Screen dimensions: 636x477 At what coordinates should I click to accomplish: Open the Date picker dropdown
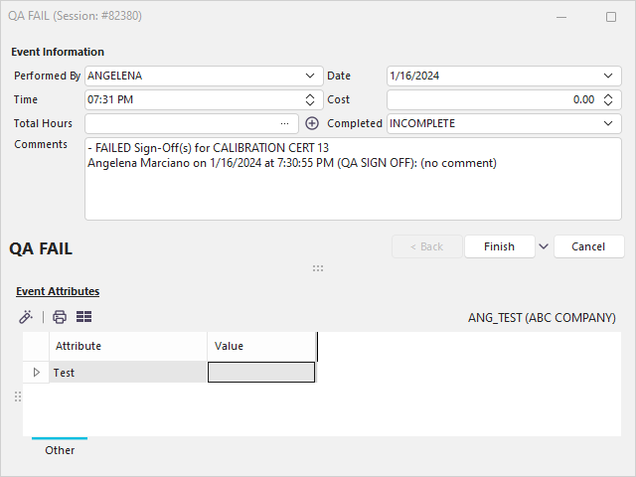[608, 76]
